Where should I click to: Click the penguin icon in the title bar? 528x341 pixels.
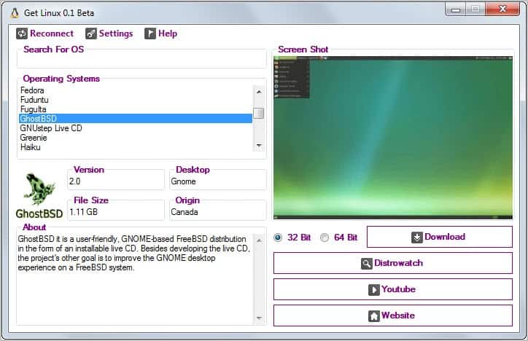click(x=14, y=13)
